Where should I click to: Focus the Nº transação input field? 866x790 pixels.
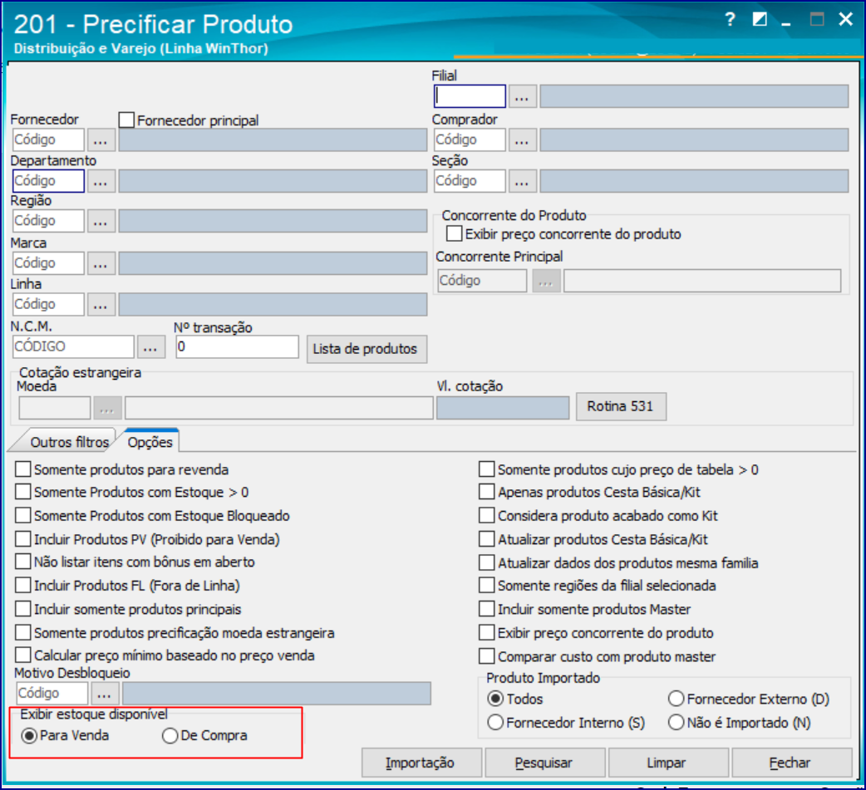[x=238, y=347]
